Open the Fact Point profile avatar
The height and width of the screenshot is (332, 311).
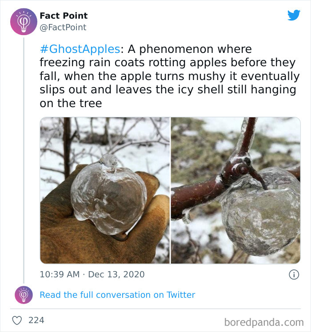coord(24,21)
